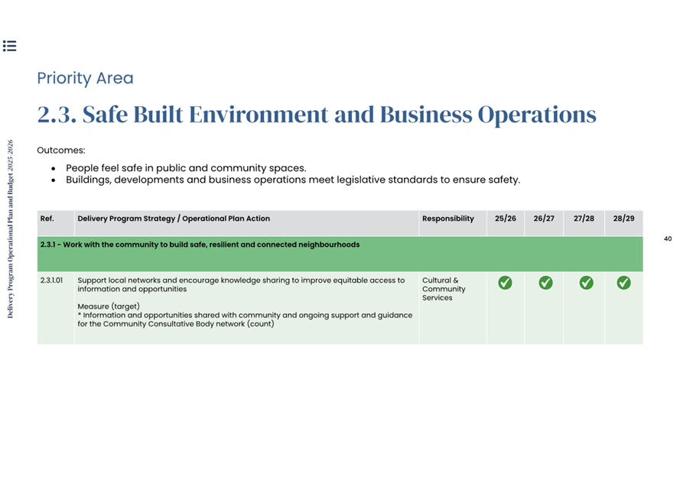Click the Safe Built Environment heading
680x480 pixels.
(x=317, y=115)
